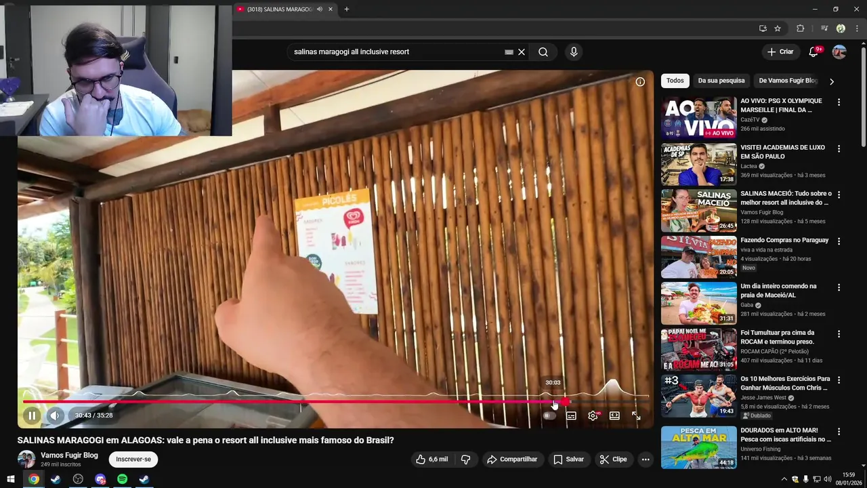Start voice search with microphone
Viewport: 867px width, 488px height.
click(574, 52)
